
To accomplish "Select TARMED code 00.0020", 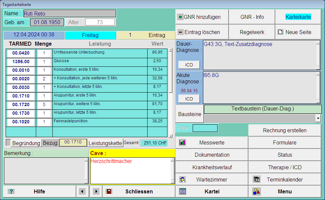I will 21,79.
